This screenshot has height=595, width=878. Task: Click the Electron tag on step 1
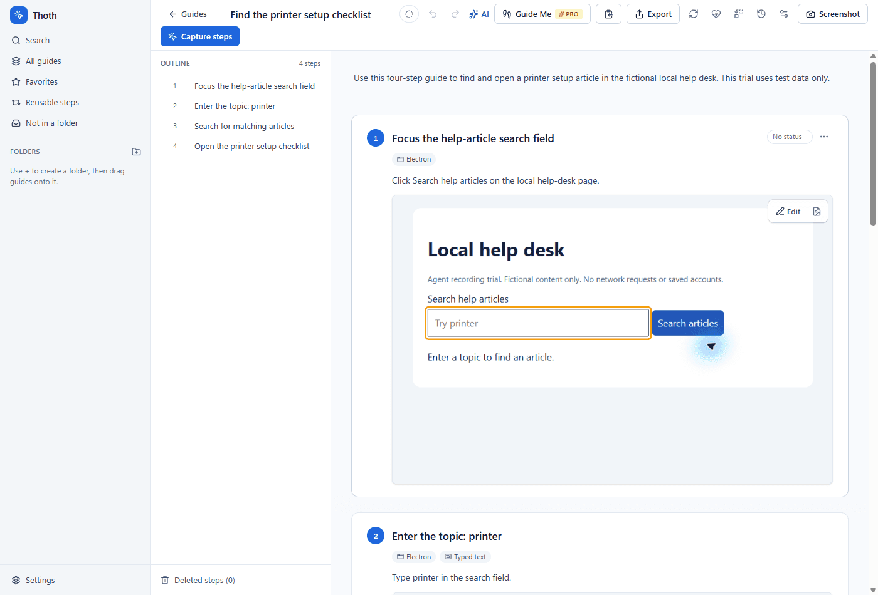click(x=414, y=159)
